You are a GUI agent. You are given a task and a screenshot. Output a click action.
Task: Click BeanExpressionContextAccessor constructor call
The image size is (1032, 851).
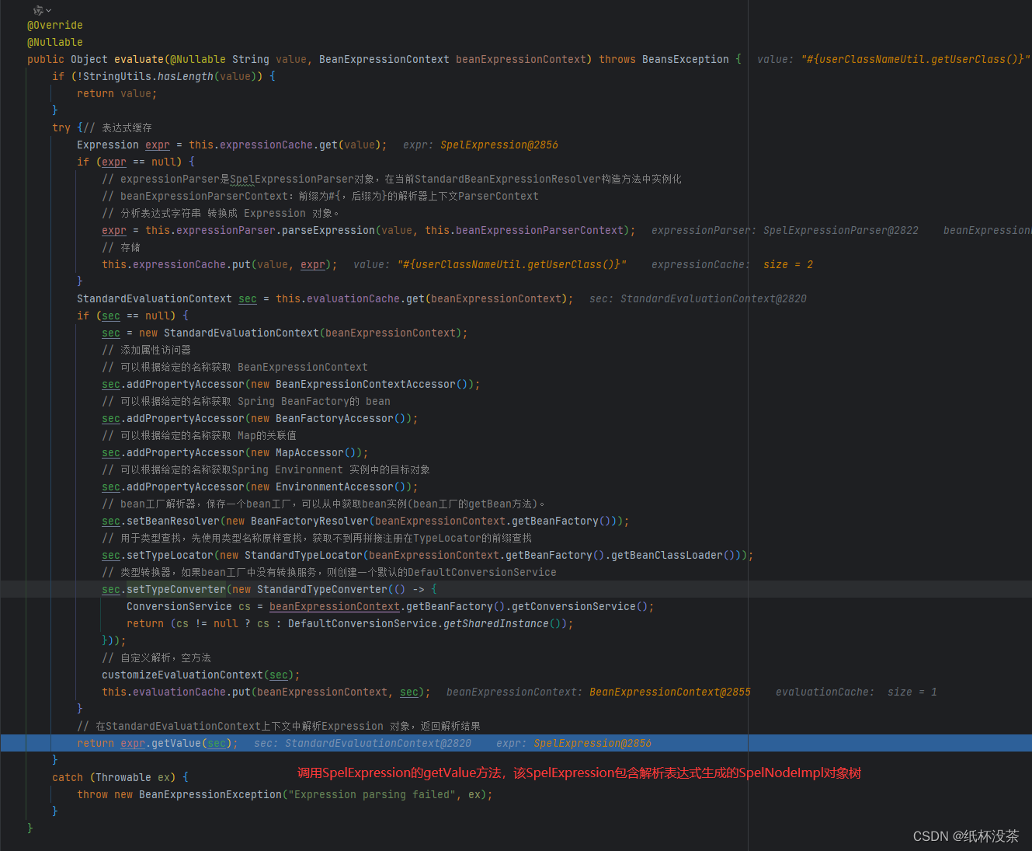pos(366,384)
